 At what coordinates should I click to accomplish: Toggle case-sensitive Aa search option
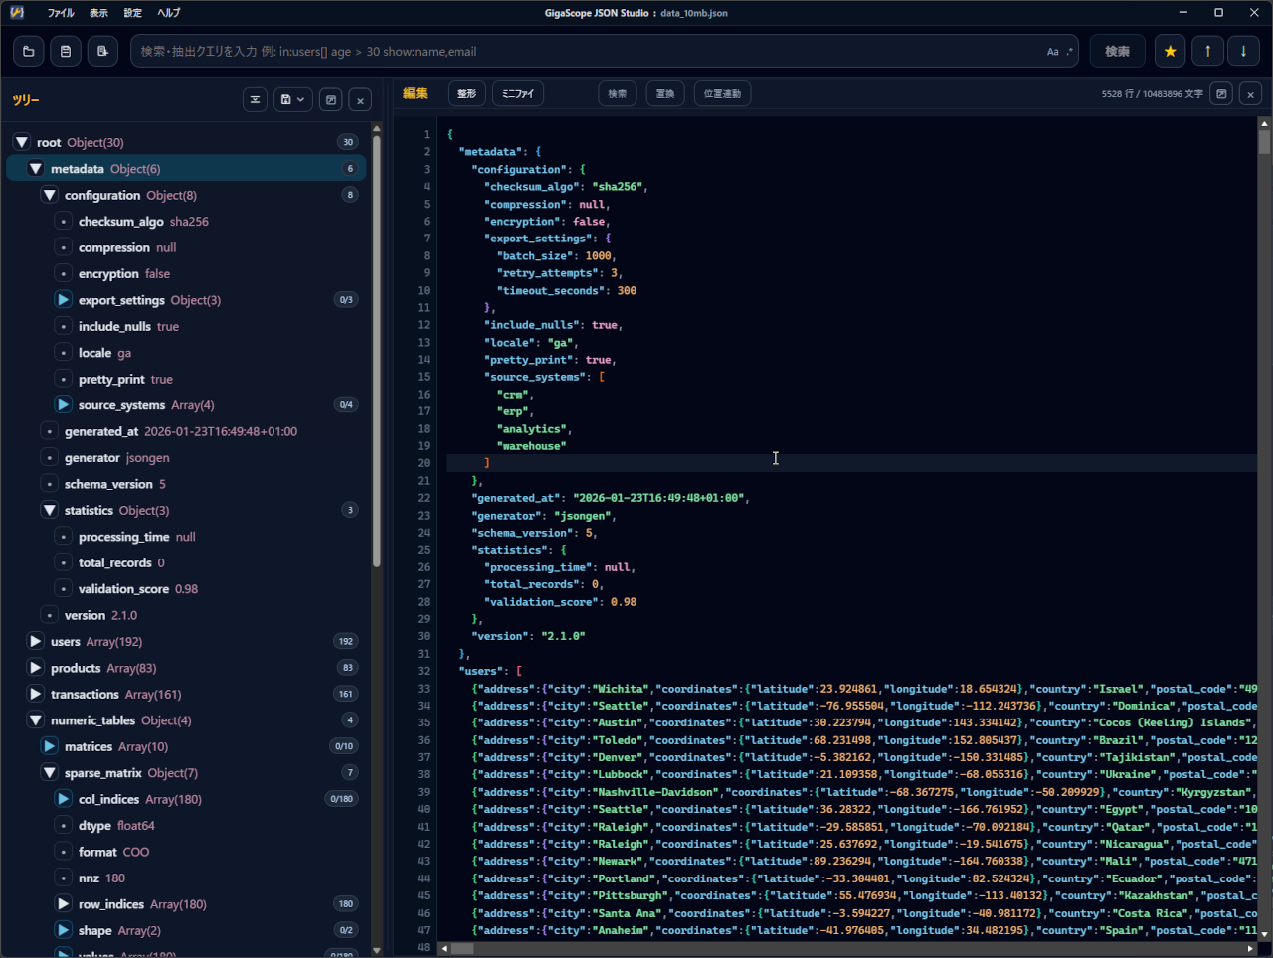tap(1053, 52)
